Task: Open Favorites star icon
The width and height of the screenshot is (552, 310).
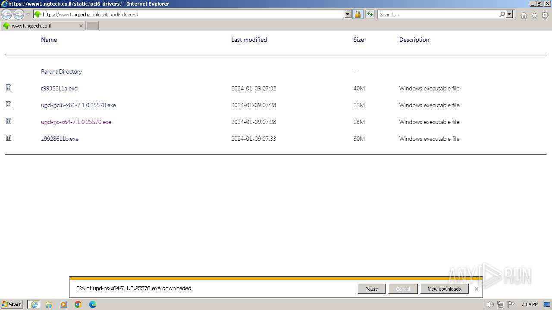Action: point(534,15)
